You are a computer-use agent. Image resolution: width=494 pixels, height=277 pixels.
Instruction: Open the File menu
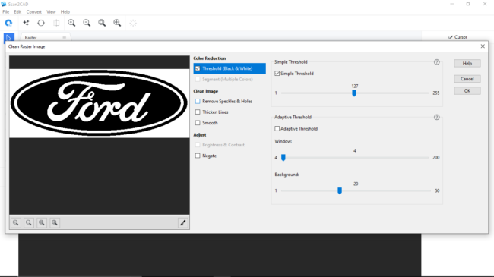5,11
